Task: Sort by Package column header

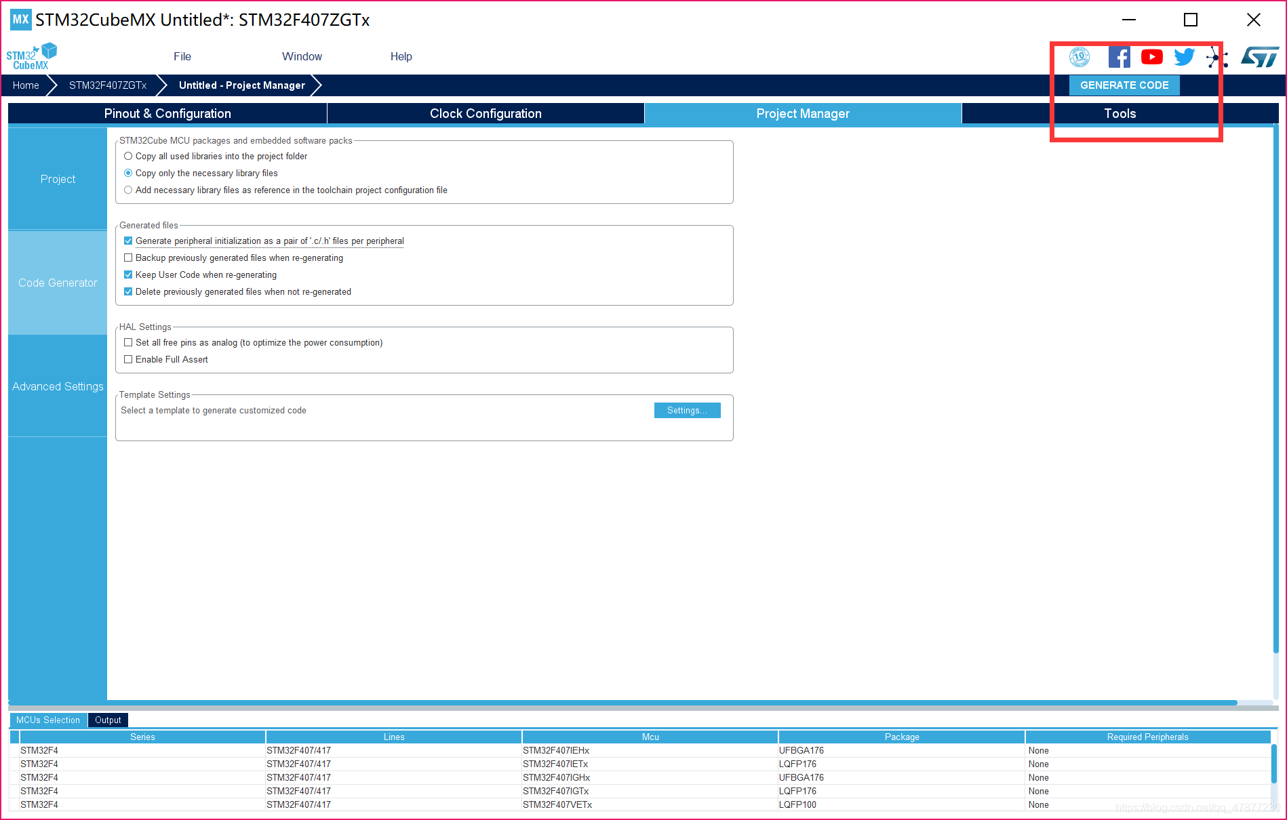Action: click(x=902, y=737)
